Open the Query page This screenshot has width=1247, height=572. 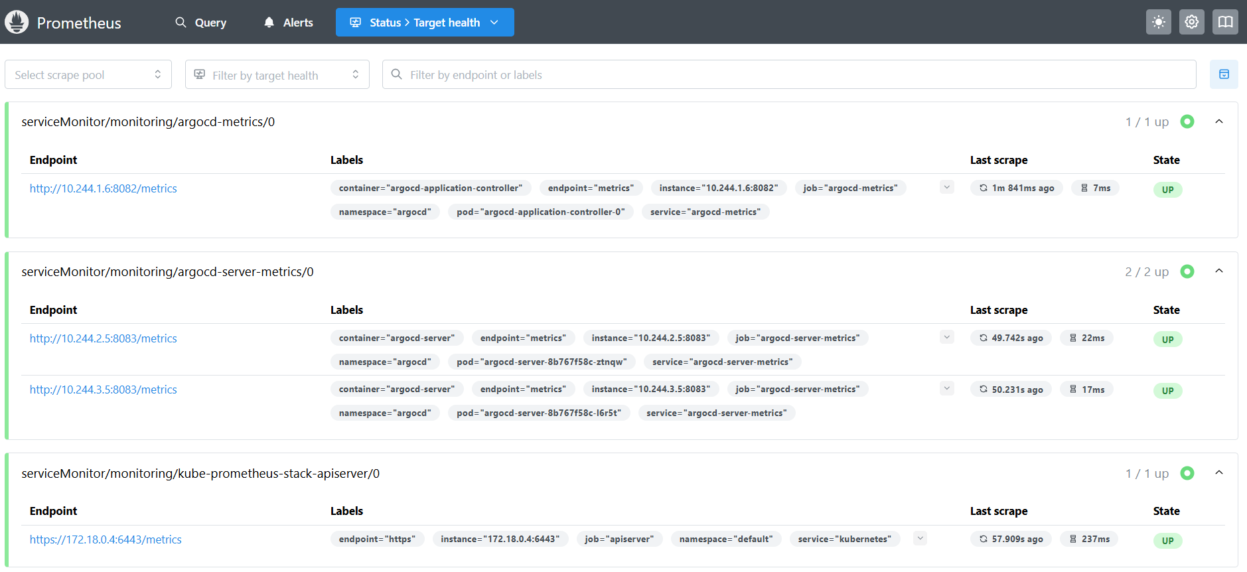201,23
